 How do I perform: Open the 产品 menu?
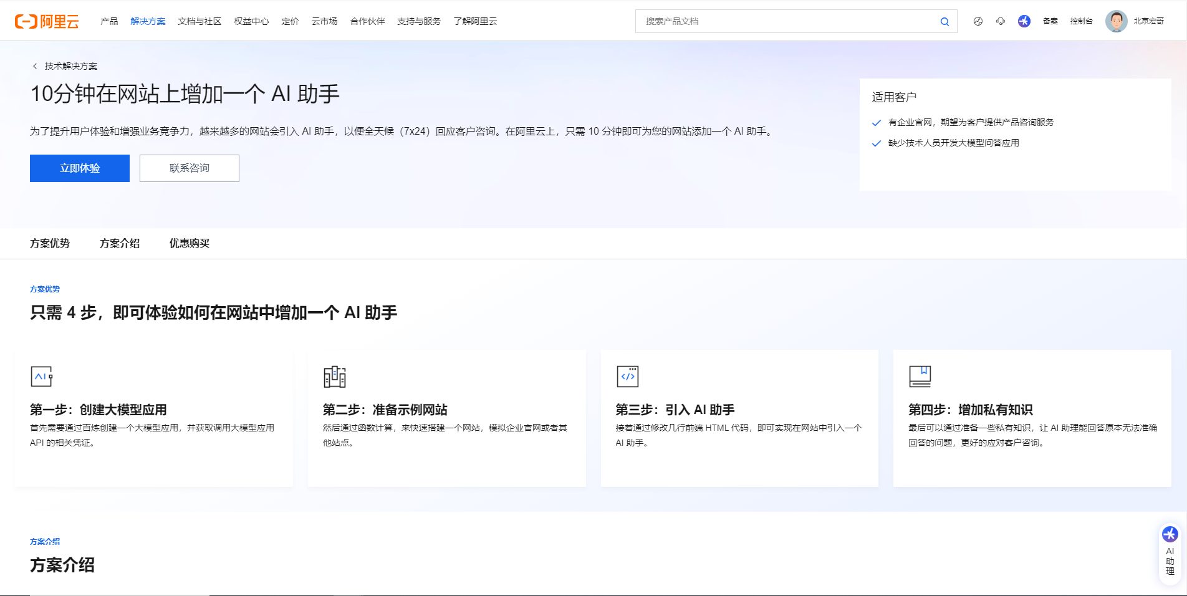(x=109, y=21)
